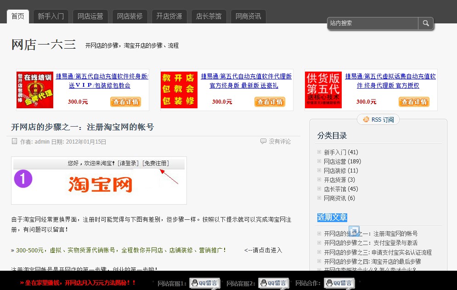Switch to the 首页 tab
The height and width of the screenshot is (290, 457).
tap(17, 16)
